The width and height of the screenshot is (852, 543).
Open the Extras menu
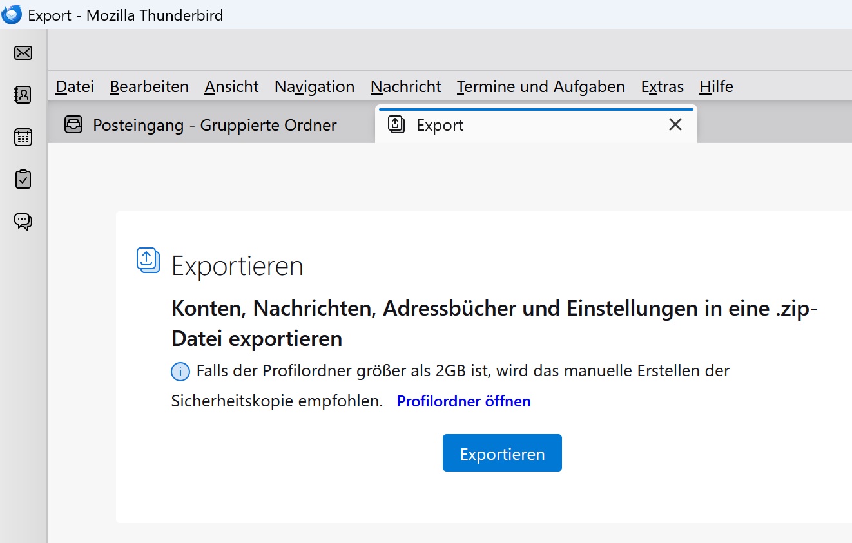point(662,87)
